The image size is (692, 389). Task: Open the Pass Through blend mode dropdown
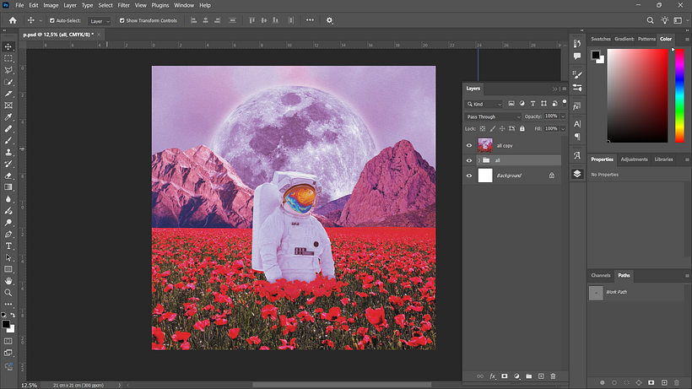(493, 116)
